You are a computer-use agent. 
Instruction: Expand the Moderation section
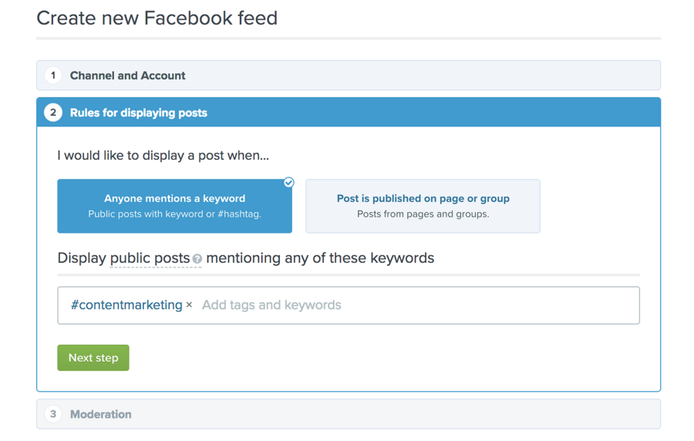pyautogui.click(x=349, y=414)
